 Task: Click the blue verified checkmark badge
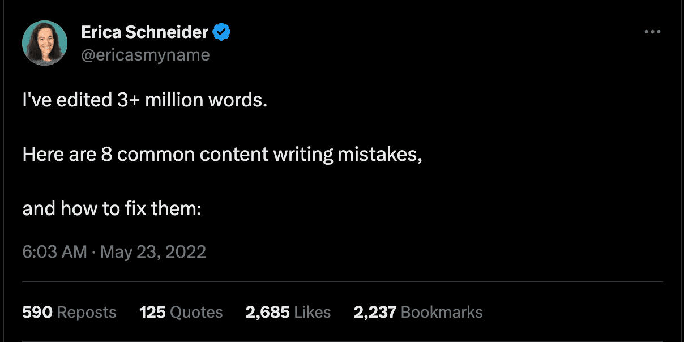coord(221,33)
